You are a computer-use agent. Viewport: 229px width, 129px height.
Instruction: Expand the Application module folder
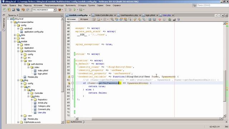click(x=18, y=48)
